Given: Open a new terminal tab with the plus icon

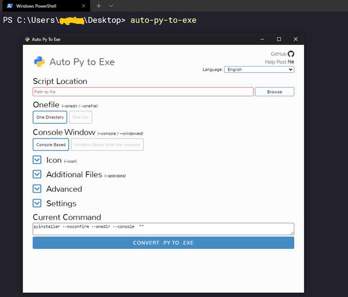Looking at the screenshot, I should pyautogui.click(x=99, y=6).
